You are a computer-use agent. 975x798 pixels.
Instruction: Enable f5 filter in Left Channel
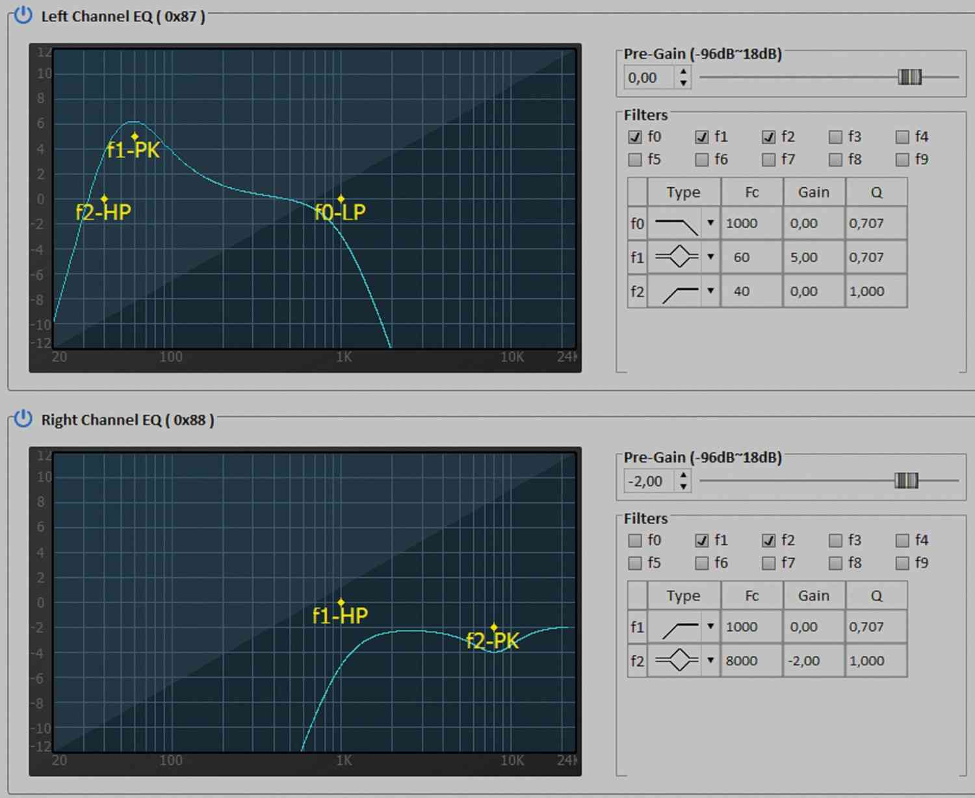pyautogui.click(x=635, y=159)
